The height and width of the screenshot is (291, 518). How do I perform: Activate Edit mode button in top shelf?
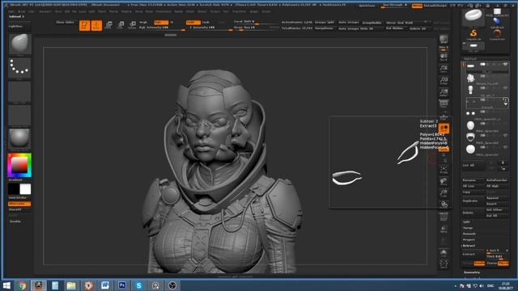pos(84,25)
